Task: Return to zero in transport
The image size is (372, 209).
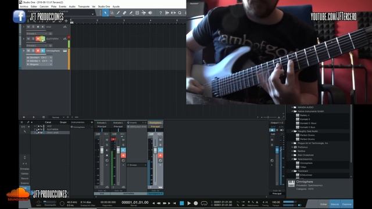Action: [x=174, y=203]
